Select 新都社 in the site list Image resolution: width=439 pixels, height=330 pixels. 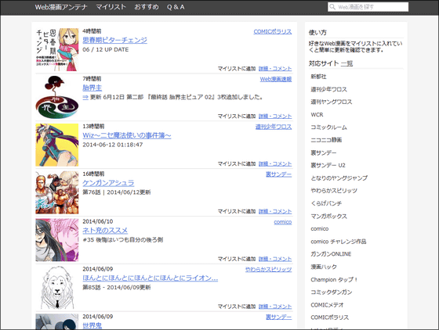click(x=318, y=77)
